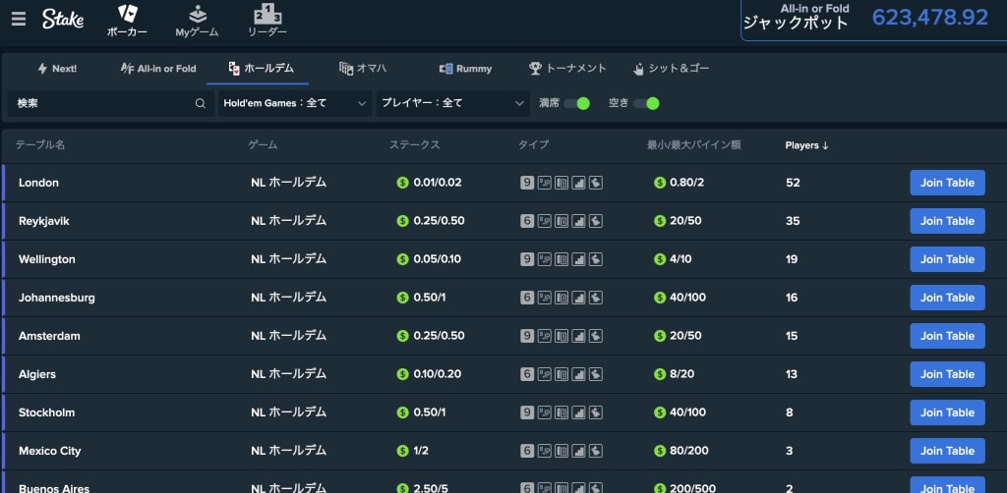Open the All-in or Fold ジャックポット banner
1007x493 pixels.
873,20
